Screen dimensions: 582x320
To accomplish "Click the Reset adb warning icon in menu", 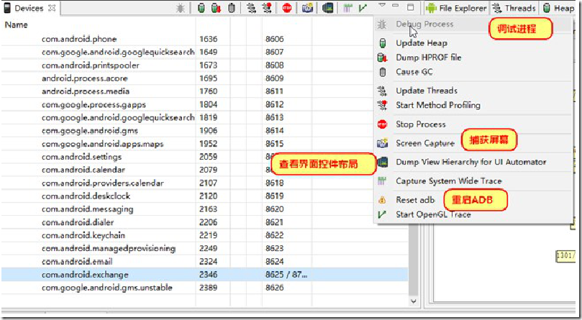I will (382, 200).
